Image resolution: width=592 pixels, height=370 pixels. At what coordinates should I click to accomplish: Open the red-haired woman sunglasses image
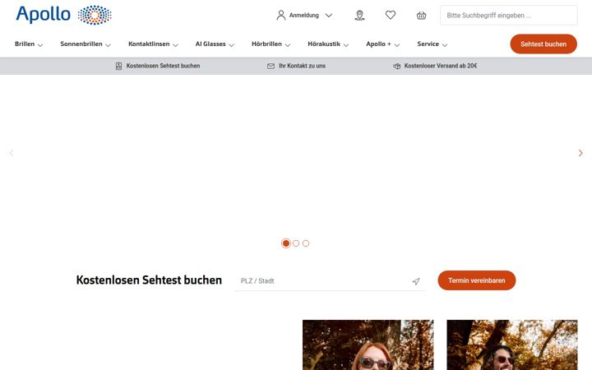pos(368,345)
